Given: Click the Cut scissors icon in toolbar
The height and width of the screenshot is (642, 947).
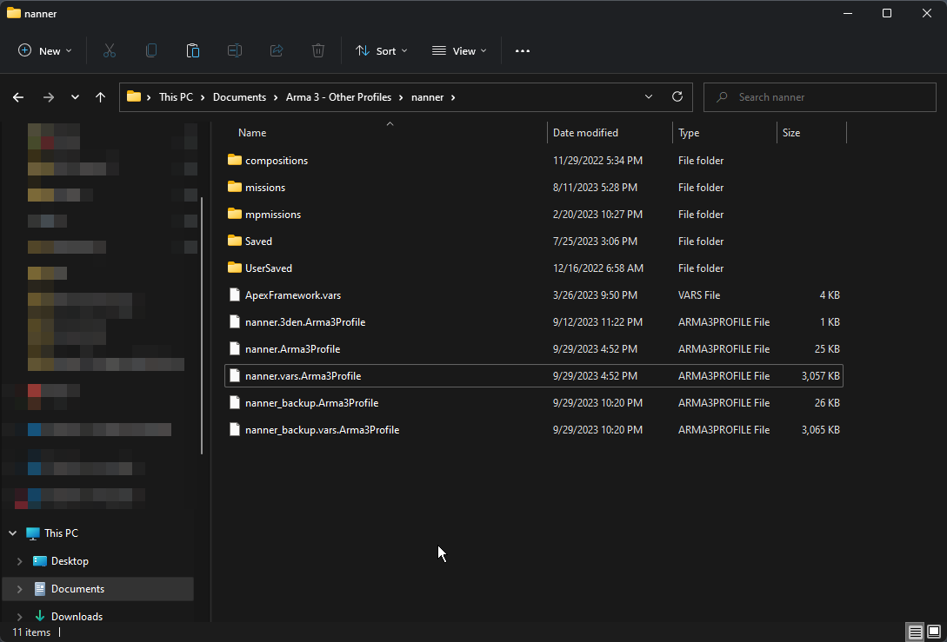Looking at the screenshot, I should click(x=110, y=51).
